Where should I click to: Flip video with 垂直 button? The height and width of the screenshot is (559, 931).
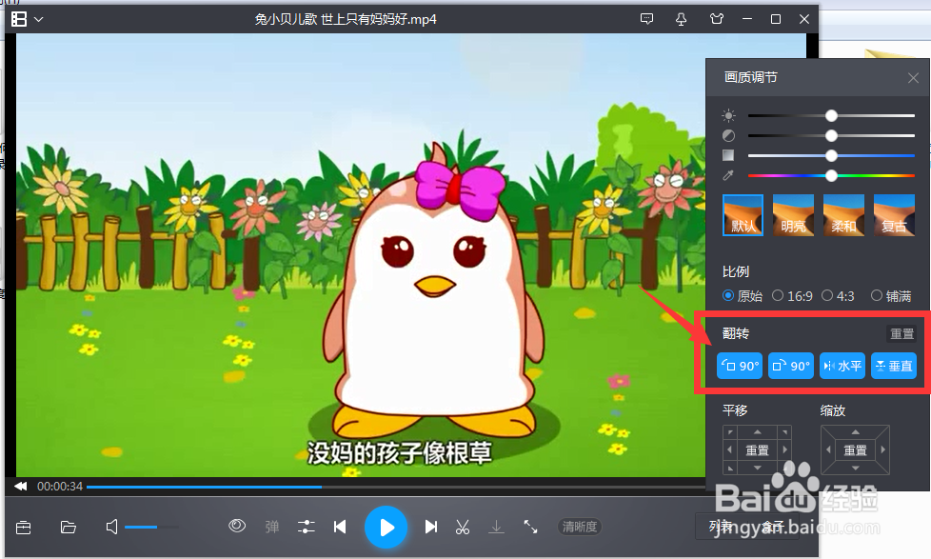point(894,366)
